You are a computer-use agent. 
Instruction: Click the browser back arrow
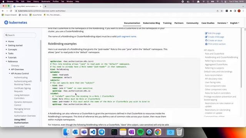[3, 11]
